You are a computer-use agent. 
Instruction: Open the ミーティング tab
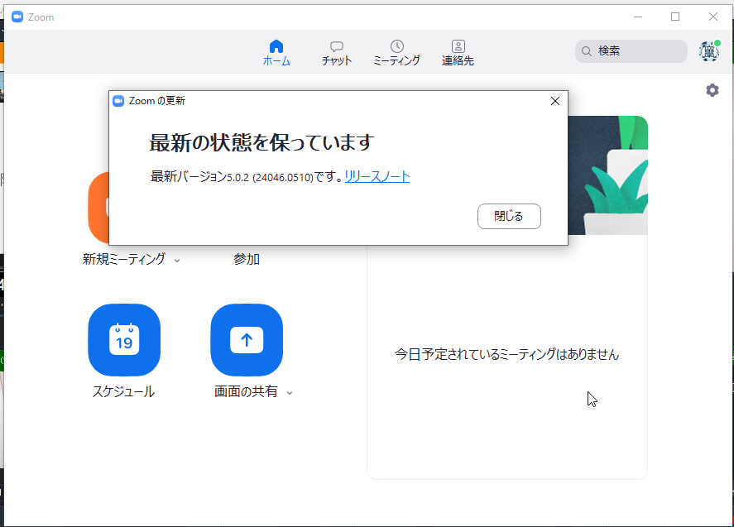(397, 52)
